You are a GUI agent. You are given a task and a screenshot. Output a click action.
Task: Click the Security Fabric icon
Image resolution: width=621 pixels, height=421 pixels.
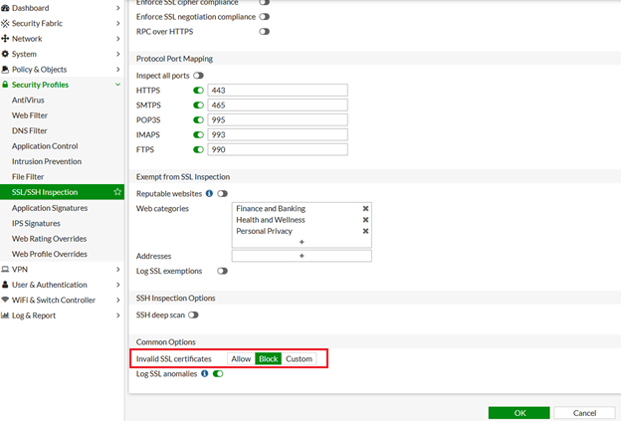pyautogui.click(x=5, y=23)
